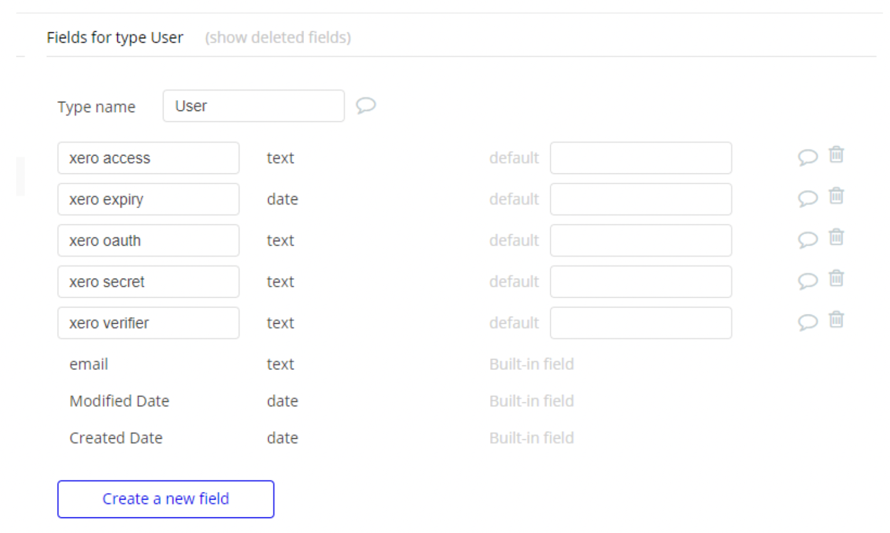Show deleted fields link
The image size is (890, 533).
[278, 38]
